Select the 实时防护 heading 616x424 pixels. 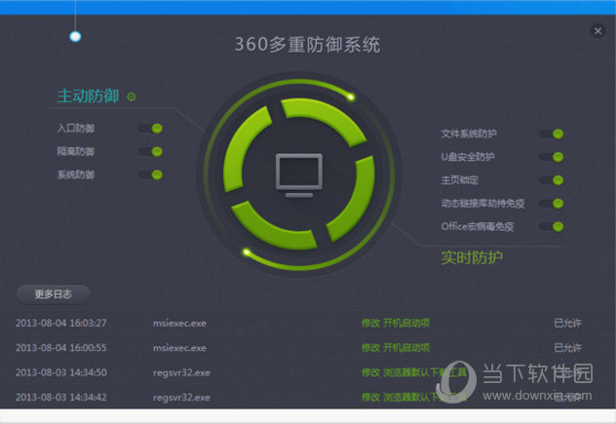point(472,257)
